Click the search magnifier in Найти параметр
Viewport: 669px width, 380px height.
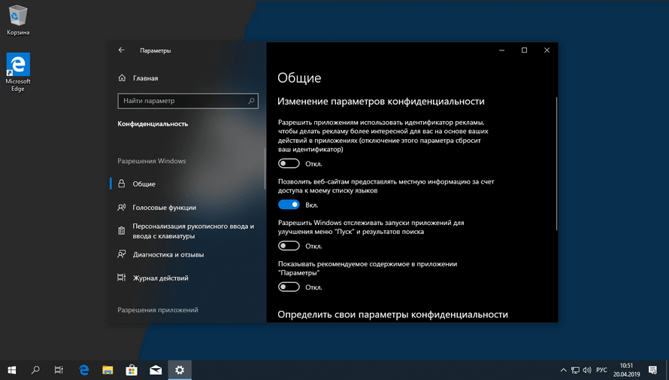tap(251, 101)
